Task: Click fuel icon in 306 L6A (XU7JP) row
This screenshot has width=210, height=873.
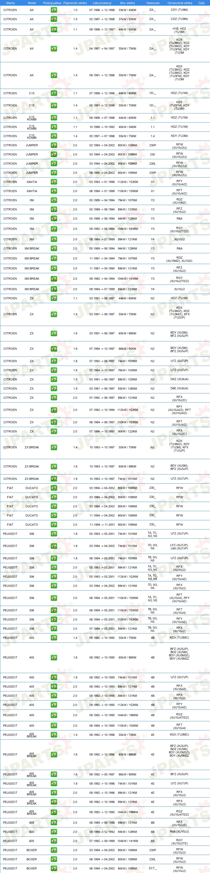Action: click(54, 546)
